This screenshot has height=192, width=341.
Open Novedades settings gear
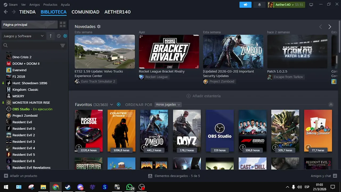click(x=99, y=27)
